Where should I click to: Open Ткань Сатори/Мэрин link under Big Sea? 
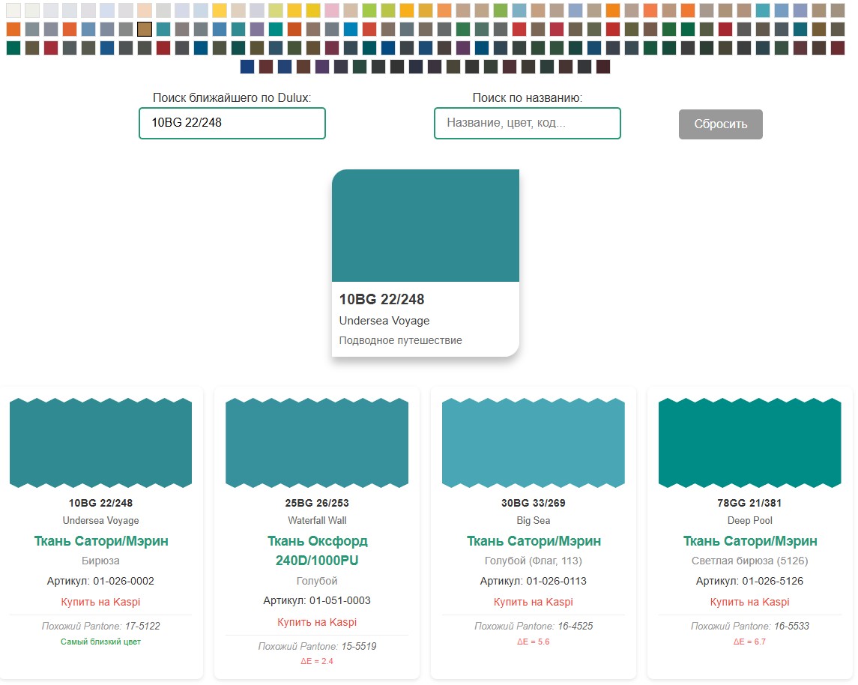point(534,541)
